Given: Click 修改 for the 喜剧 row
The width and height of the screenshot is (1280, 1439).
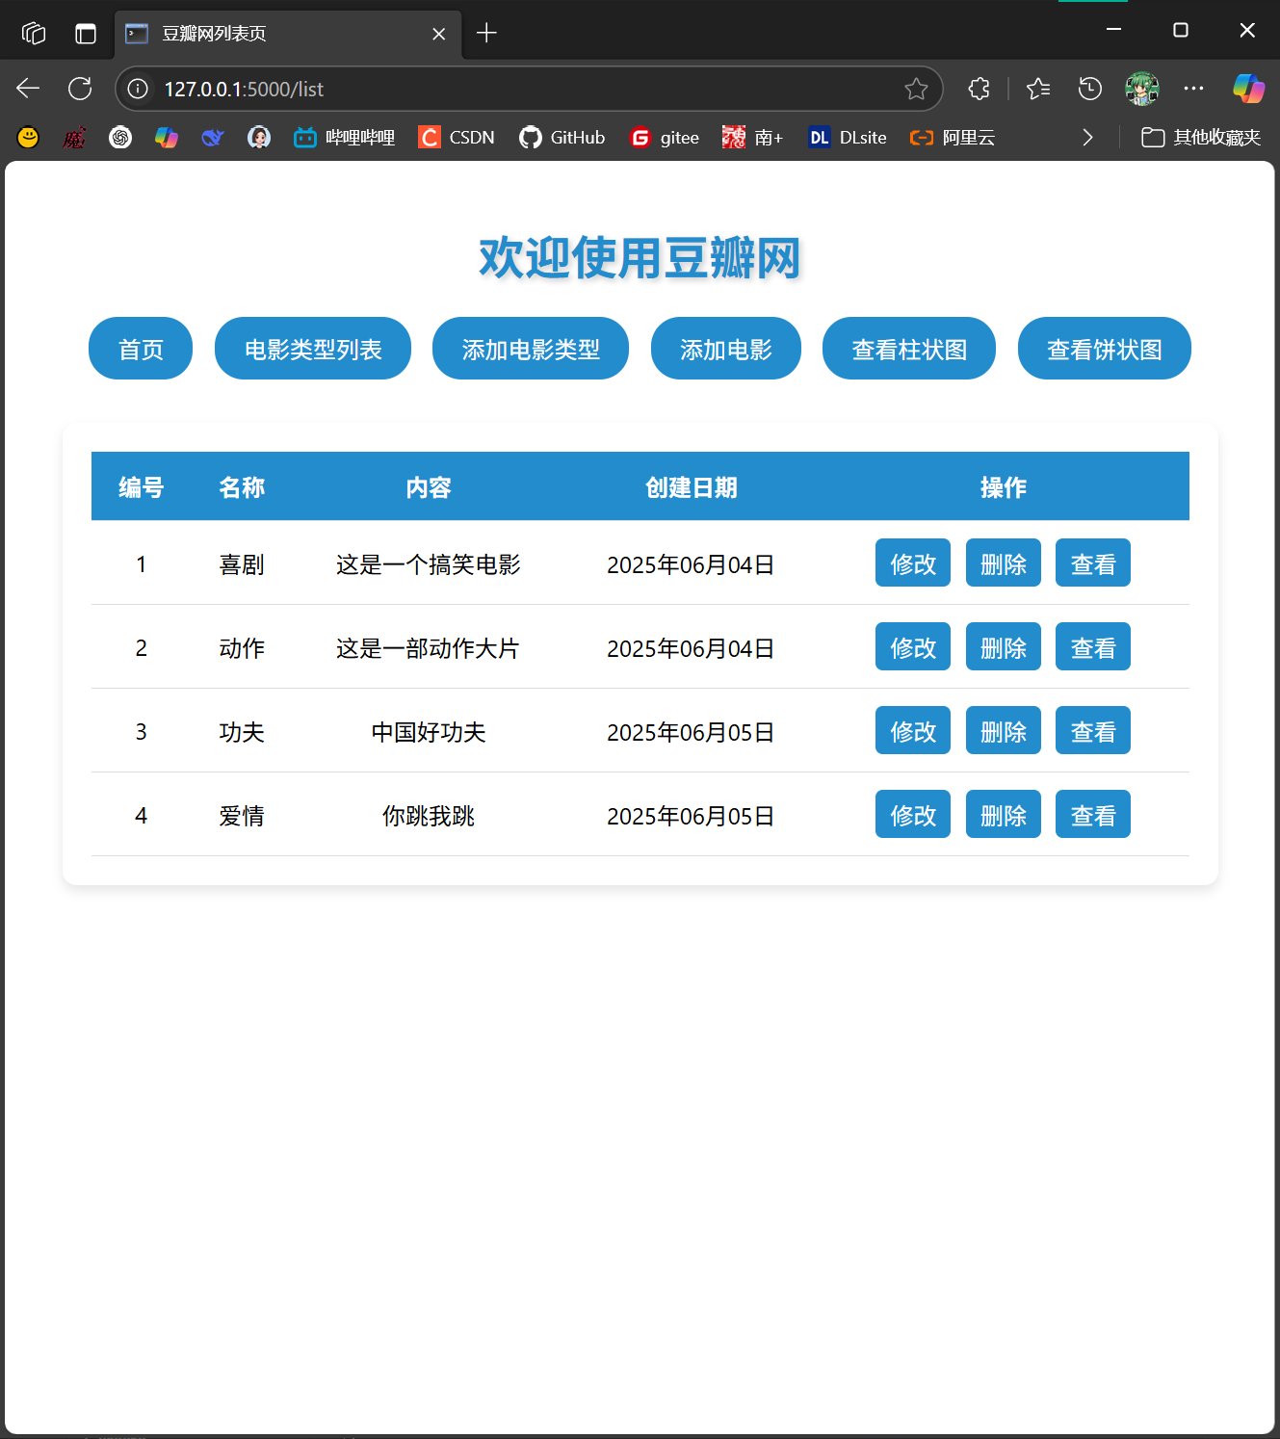Looking at the screenshot, I should click(x=913, y=563).
